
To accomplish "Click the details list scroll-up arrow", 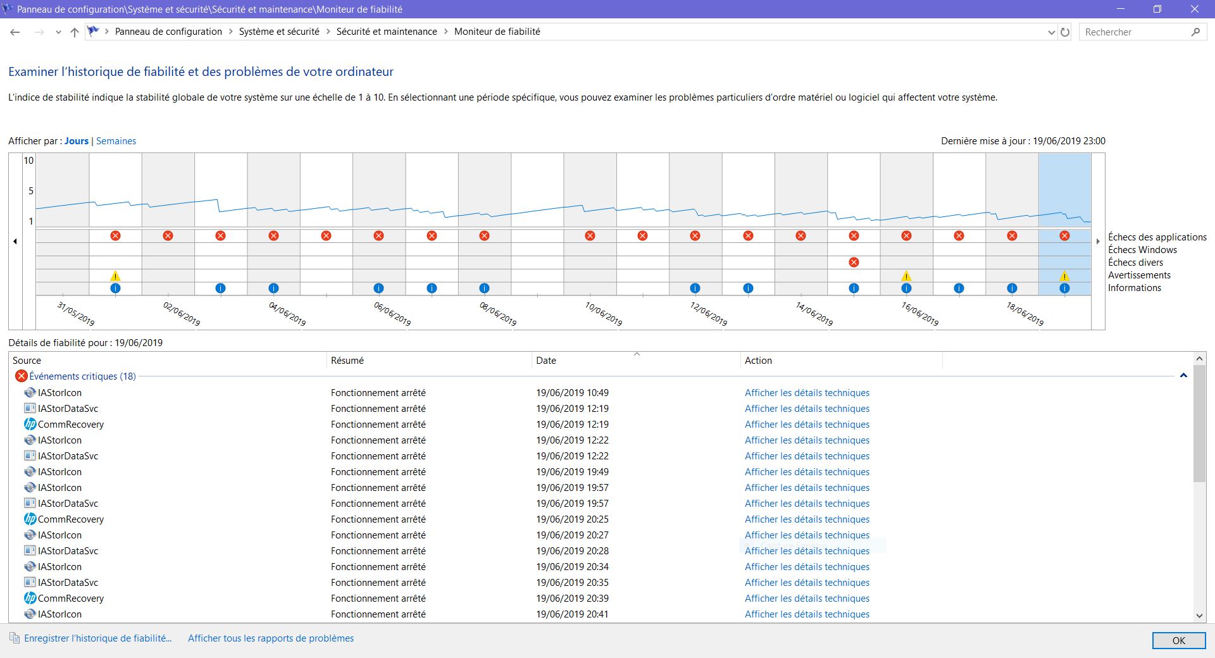I will pyautogui.click(x=1199, y=359).
